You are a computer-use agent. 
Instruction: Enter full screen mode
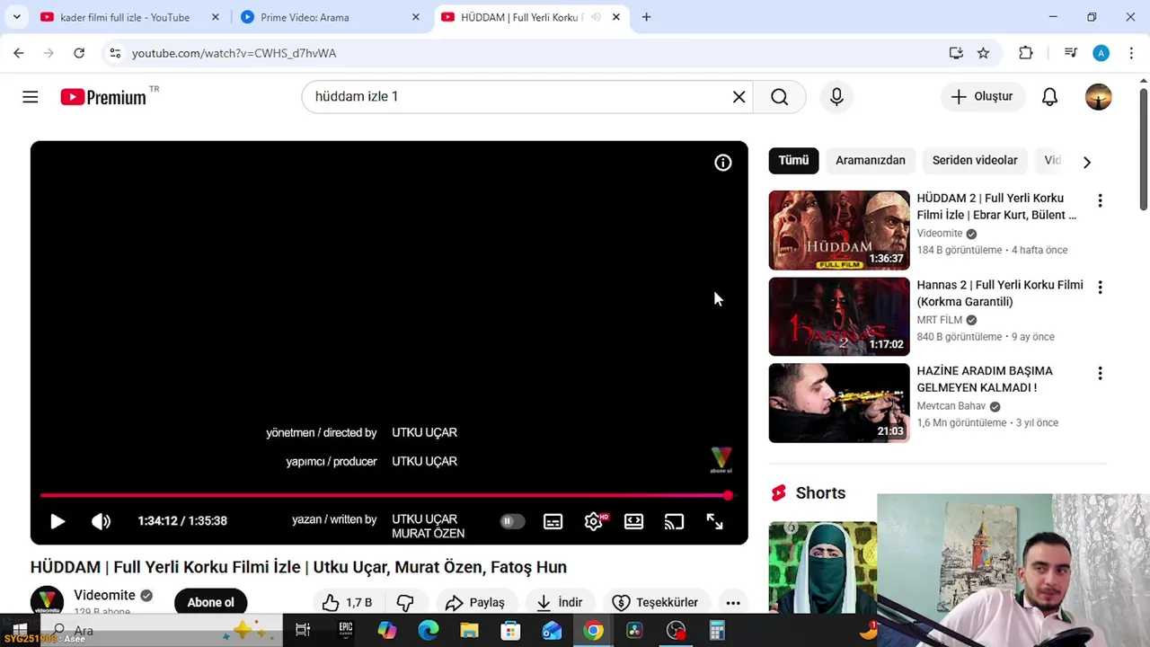(714, 521)
